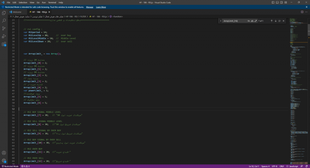Screen dimensions: 310x168
Task: Open the editor More Actions menu
Action: click(306, 12)
